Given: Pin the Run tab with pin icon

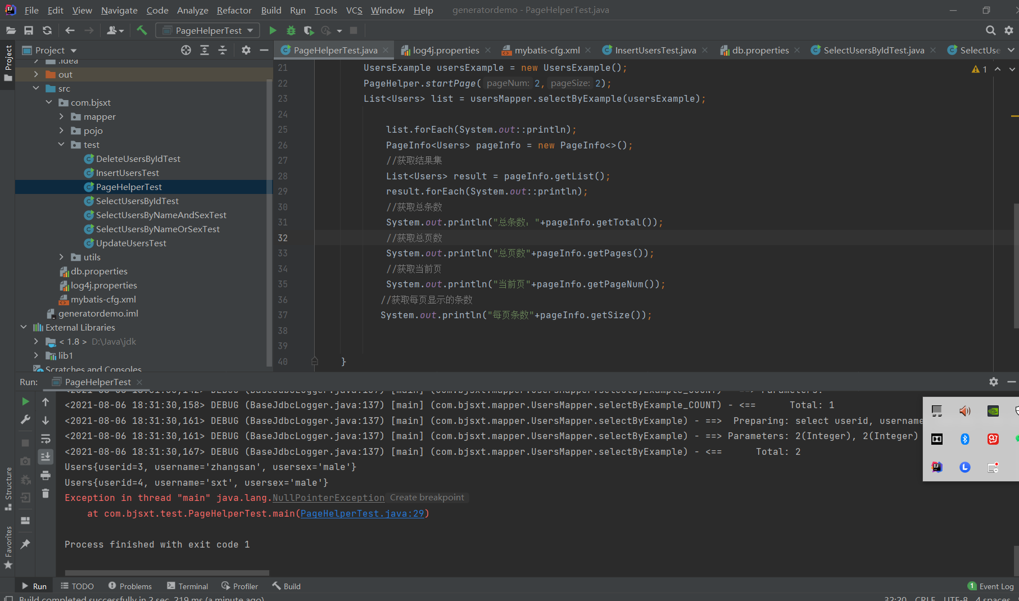Looking at the screenshot, I should click(x=25, y=544).
